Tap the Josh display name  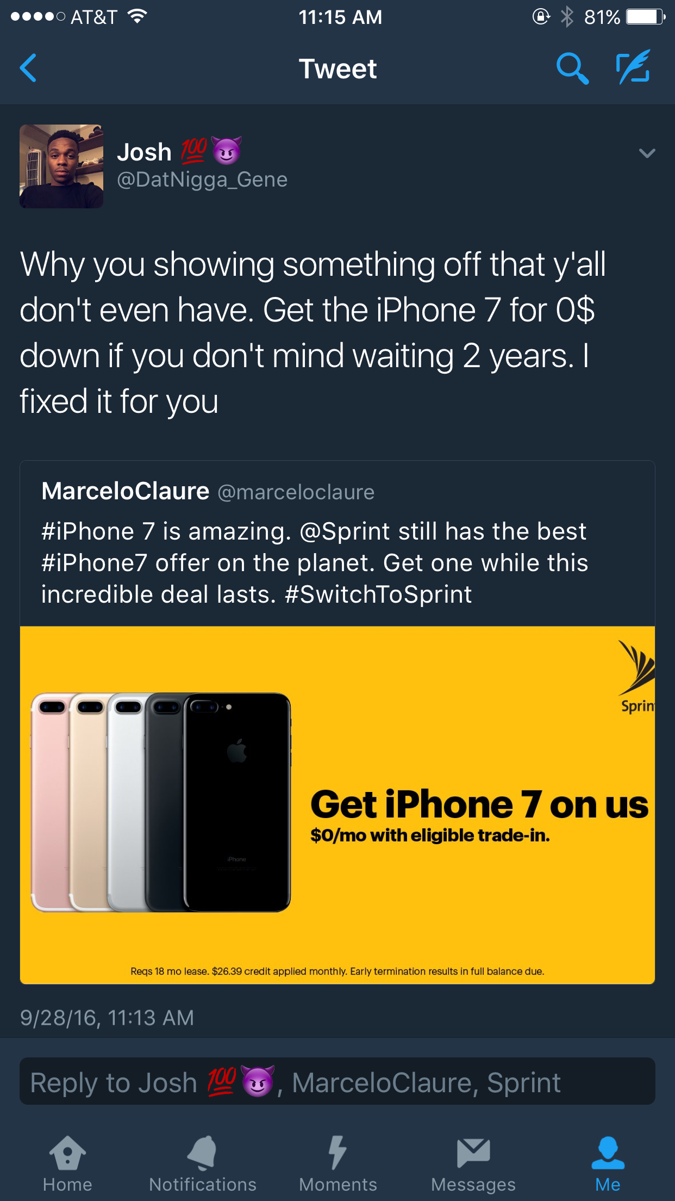coord(145,152)
